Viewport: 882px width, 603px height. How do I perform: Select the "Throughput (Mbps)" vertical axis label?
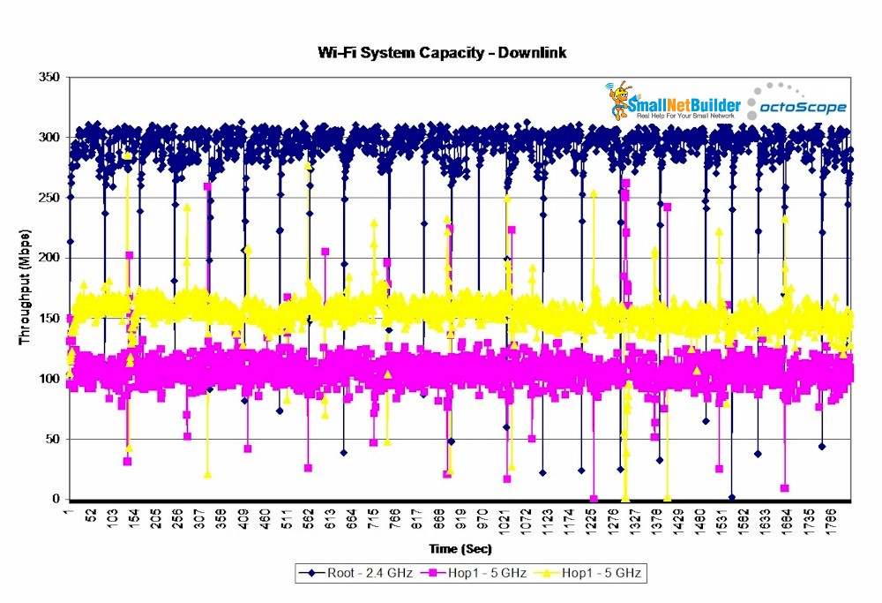coord(25,287)
